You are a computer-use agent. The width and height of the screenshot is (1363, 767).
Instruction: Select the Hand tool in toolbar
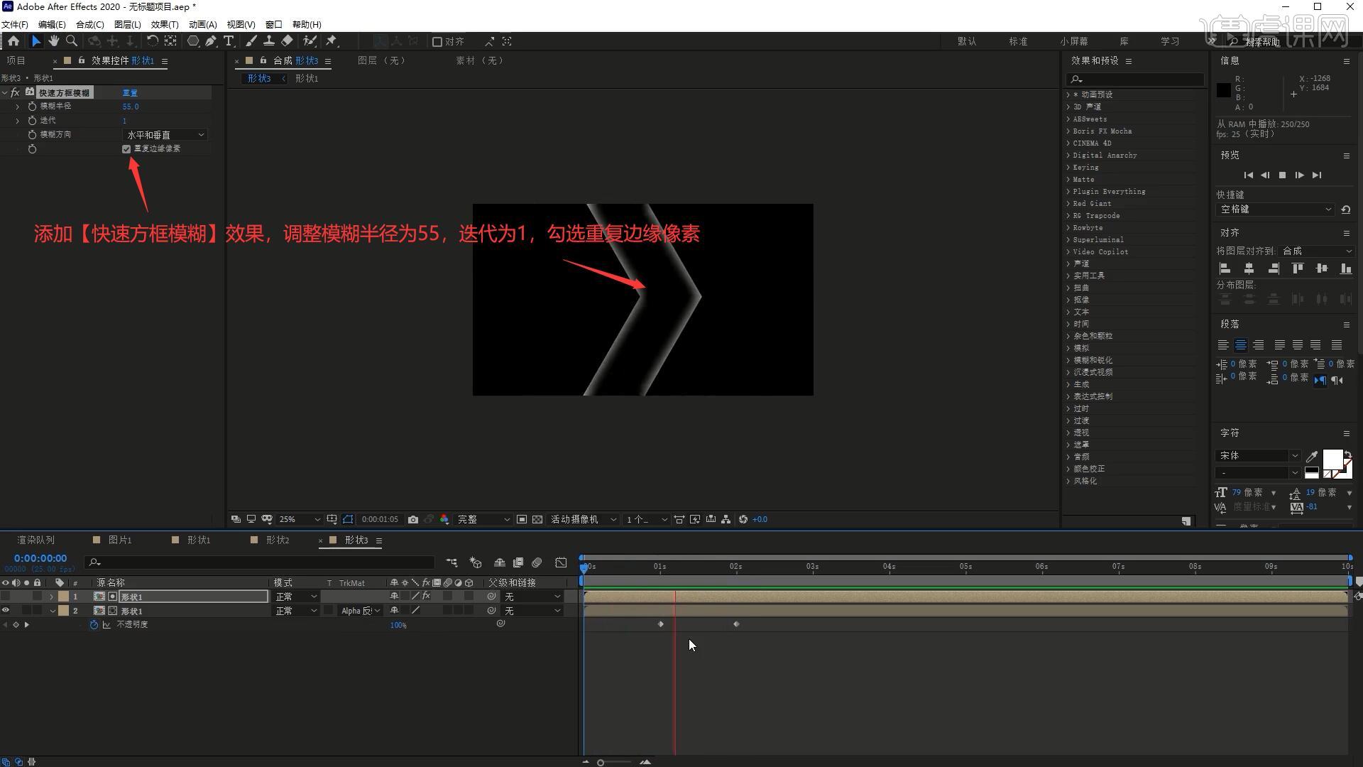click(x=54, y=41)
